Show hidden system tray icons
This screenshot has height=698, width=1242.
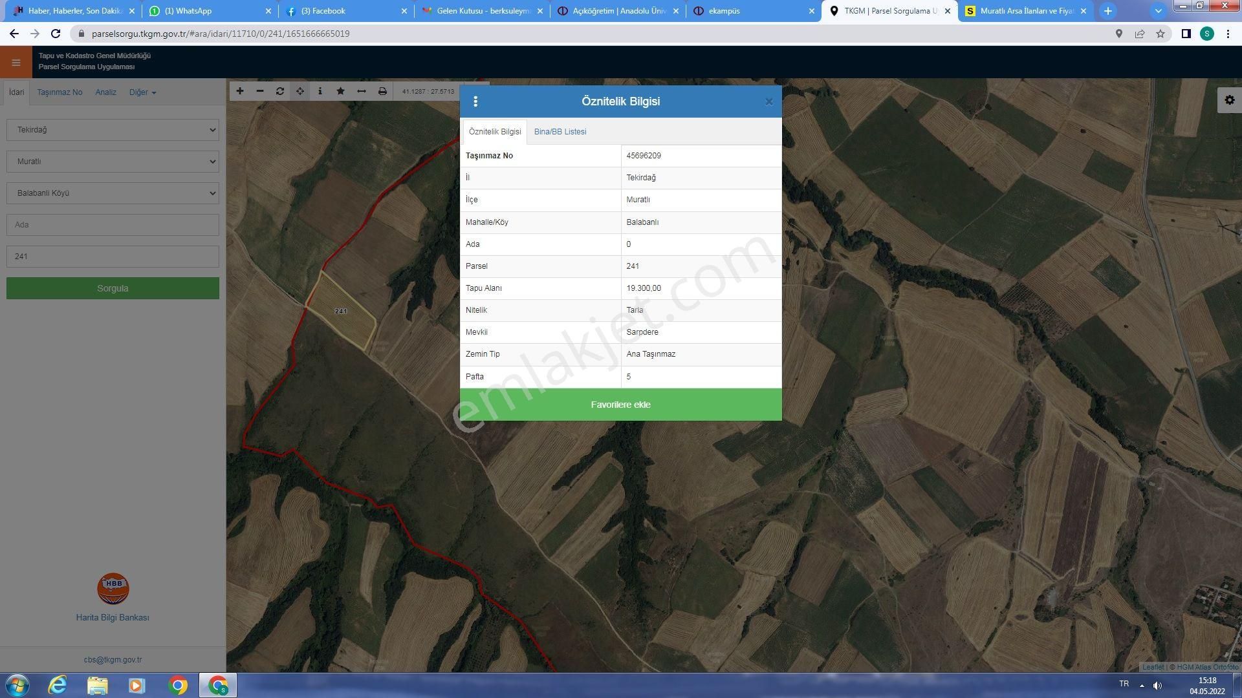coord(1142,685)
